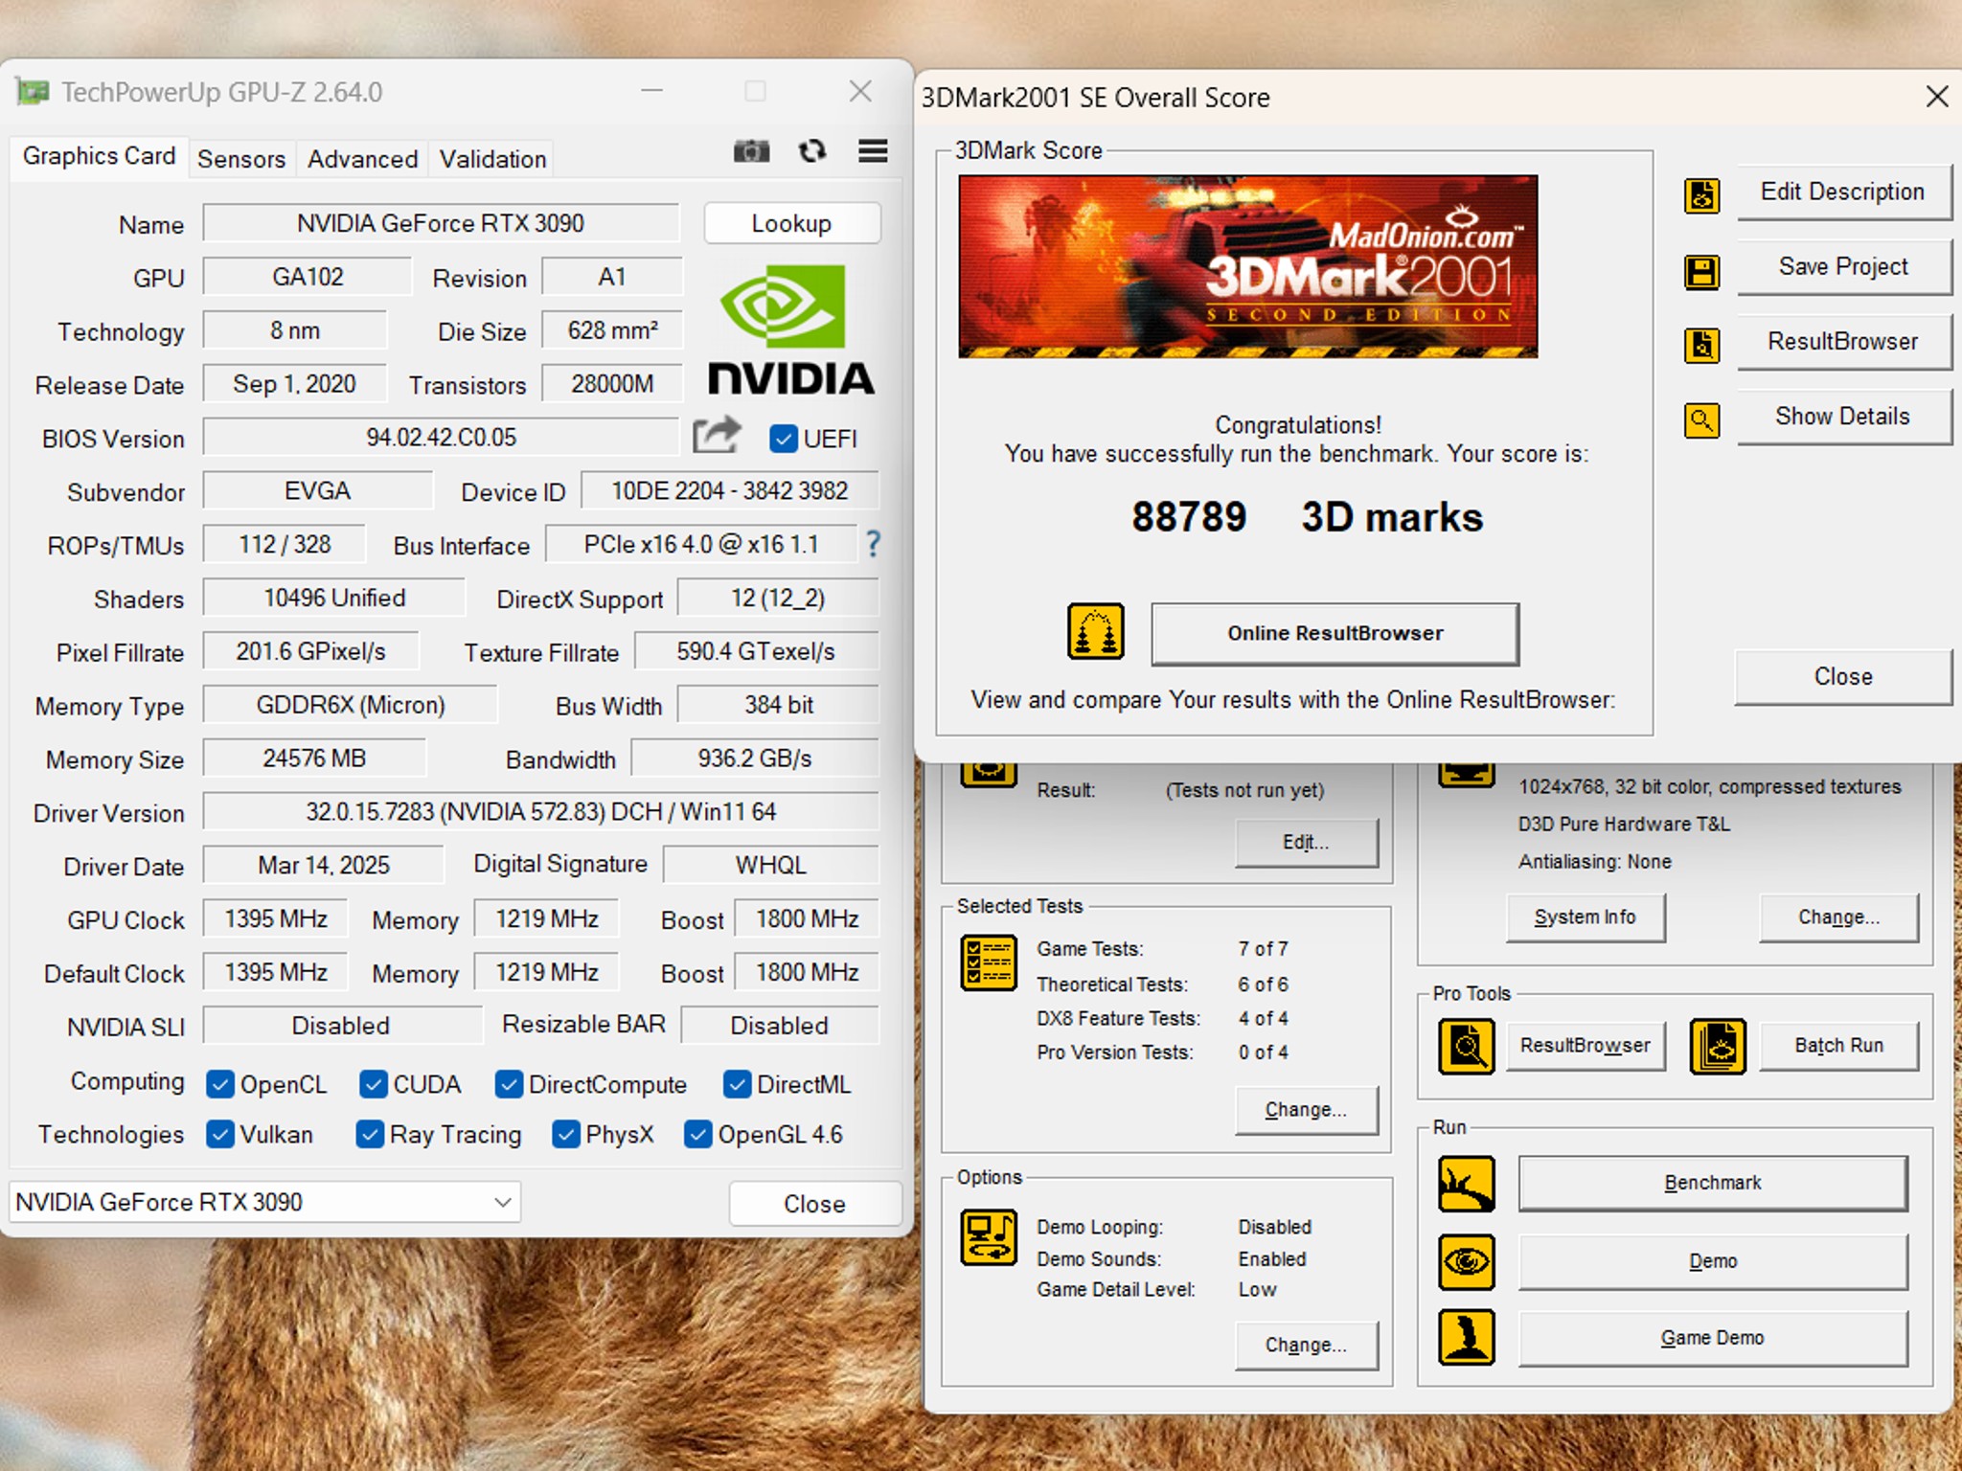The height and width of the screenshot is (1471, 1962).
Task: Click the BIOS Version field
Action: 441,438
